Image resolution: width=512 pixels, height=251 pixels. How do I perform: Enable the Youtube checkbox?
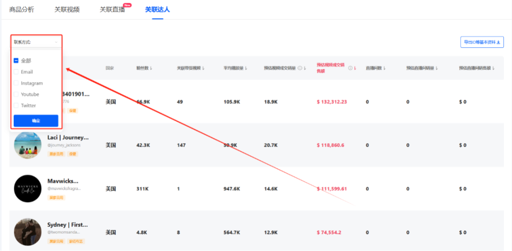[x=16, y=94]
